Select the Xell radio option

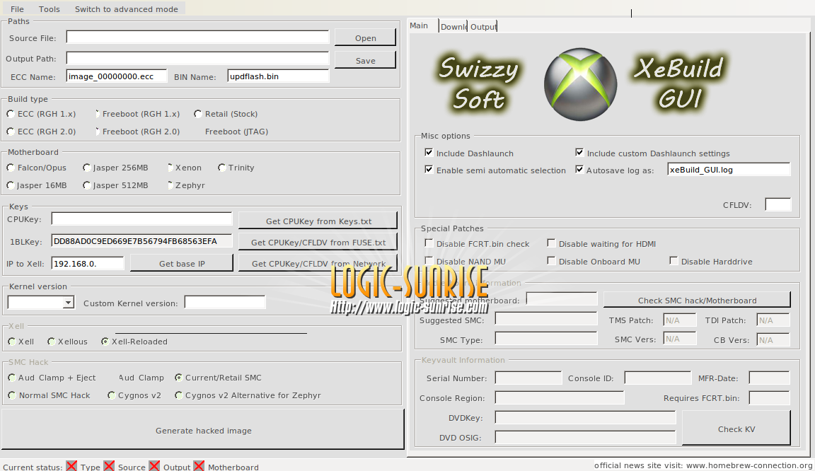[21, 342]
